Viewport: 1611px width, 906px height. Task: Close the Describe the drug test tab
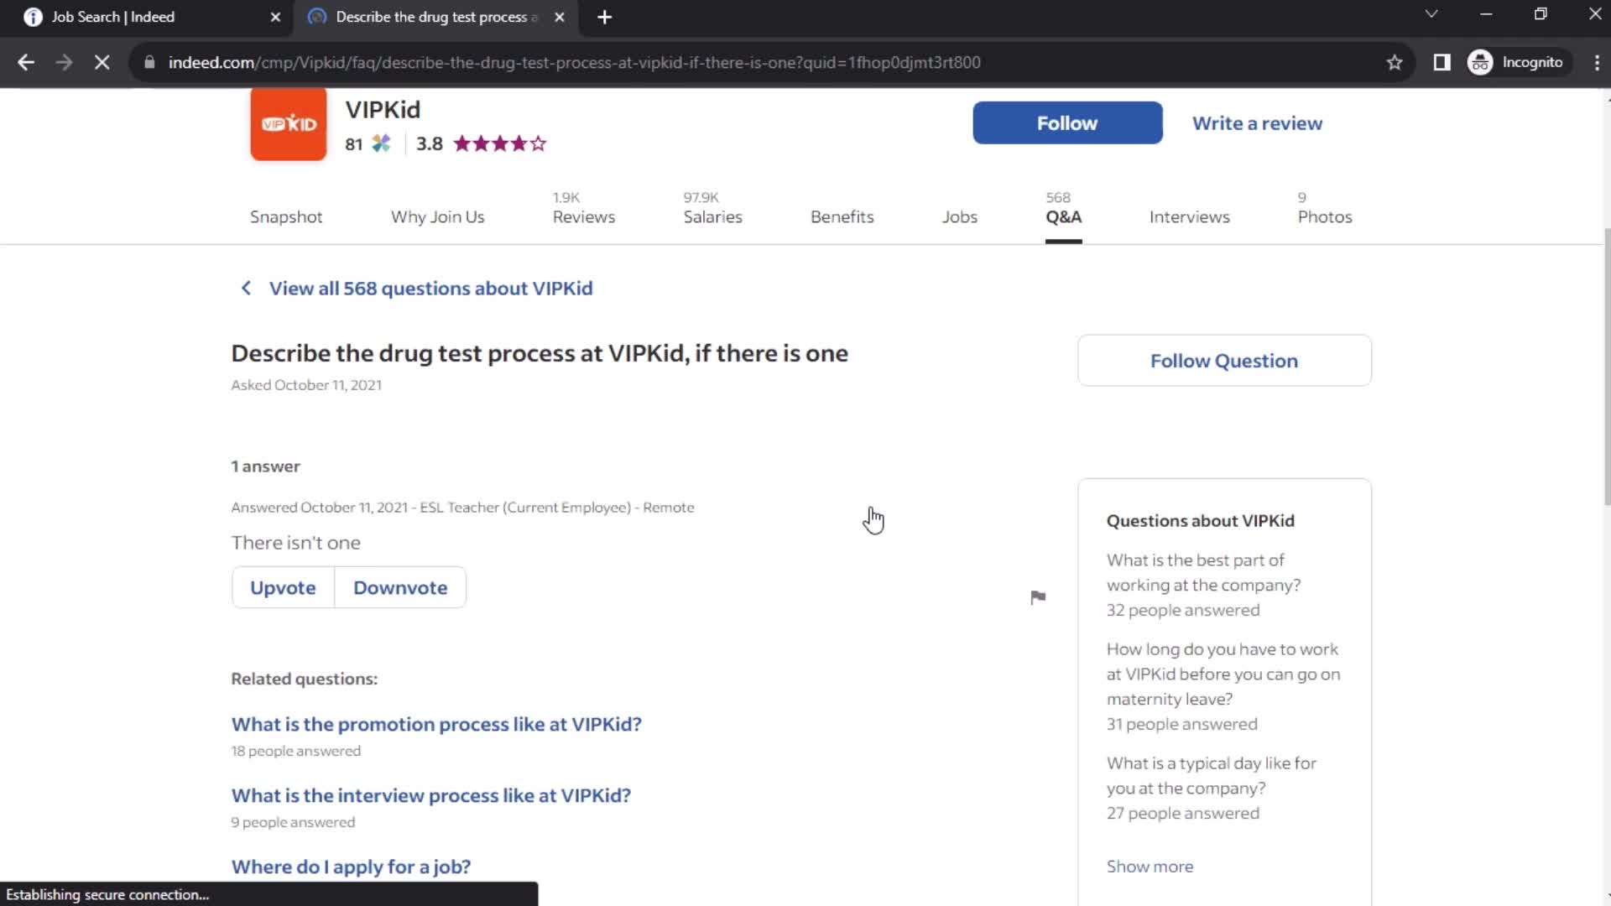pos(560,17)
